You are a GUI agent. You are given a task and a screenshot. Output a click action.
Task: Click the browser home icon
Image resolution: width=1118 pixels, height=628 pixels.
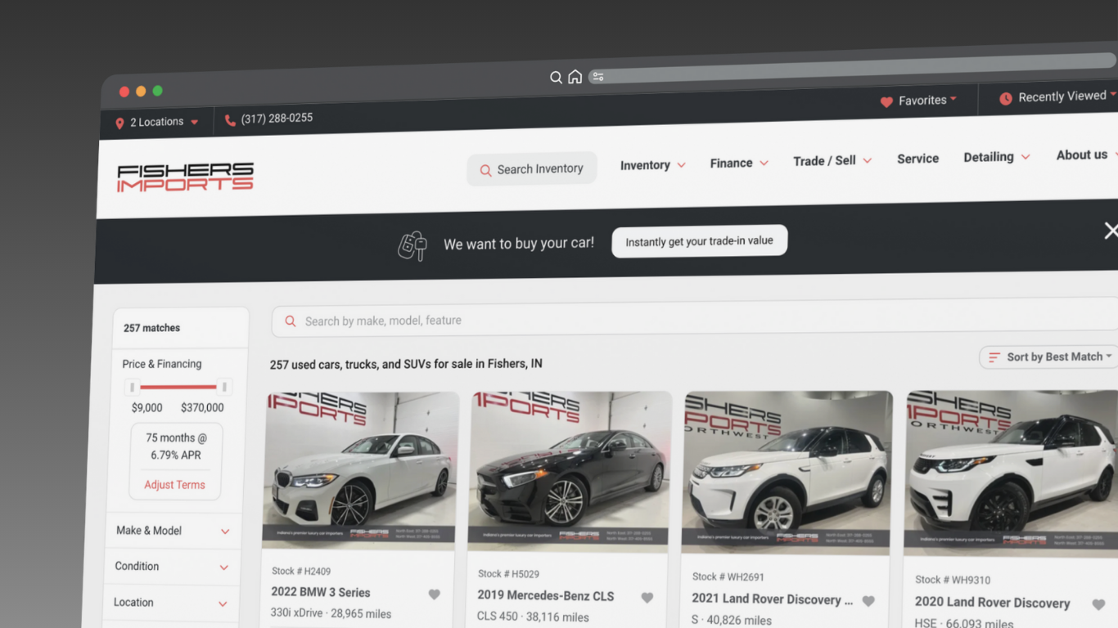point(575,77)
